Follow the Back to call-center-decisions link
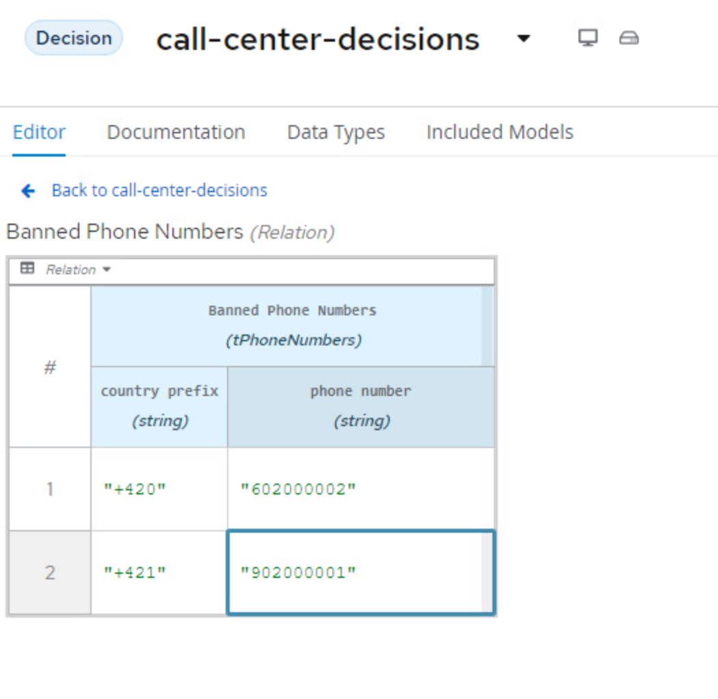The height and width of the screenshot is (699, 718). [x=159, y=190]
